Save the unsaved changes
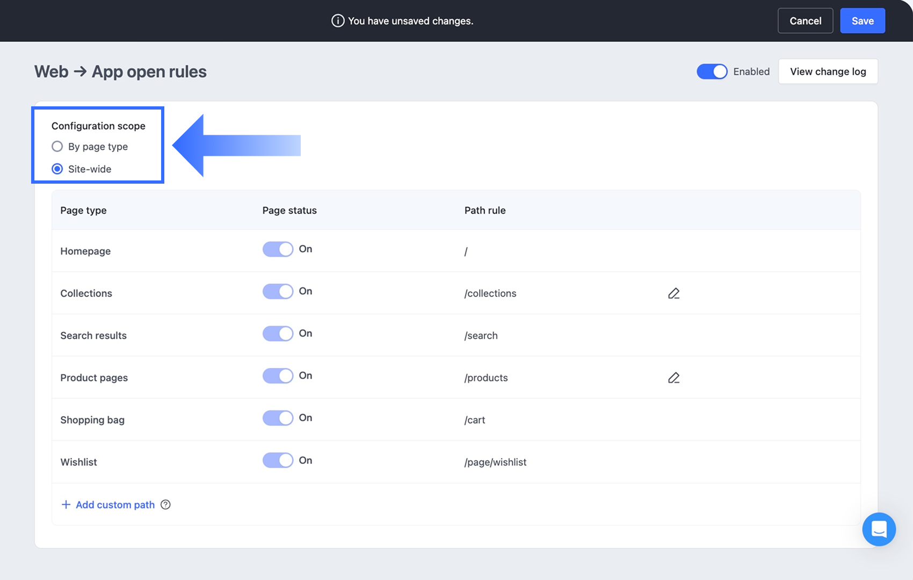 [x=863, y=21]
